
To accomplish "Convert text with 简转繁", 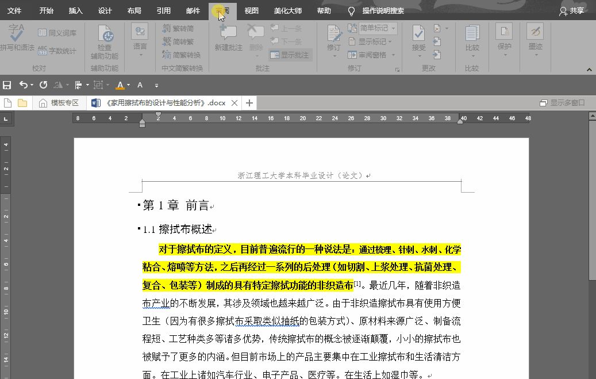I will [x=178, y=41].
